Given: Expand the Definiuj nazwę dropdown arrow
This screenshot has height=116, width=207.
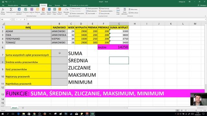Looking at the screenshot, I should tap(82, 9).
